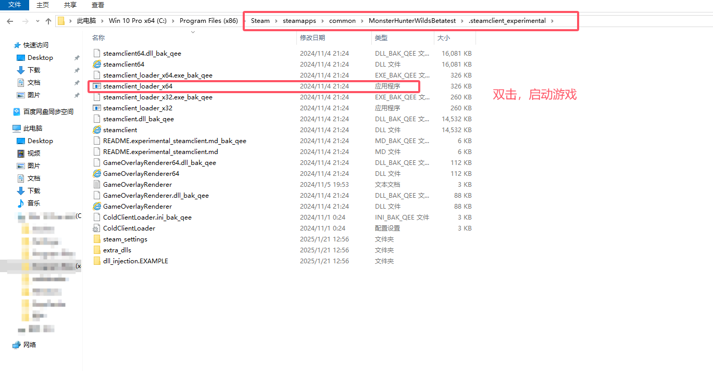The width and height of the screenshot is (713, 371).
Task: Click the forward navigation arrow
Action: click(25, 21)
